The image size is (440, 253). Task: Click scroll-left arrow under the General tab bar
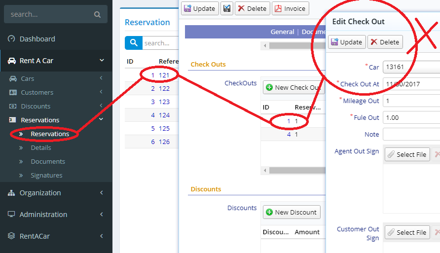click(265, 45)
